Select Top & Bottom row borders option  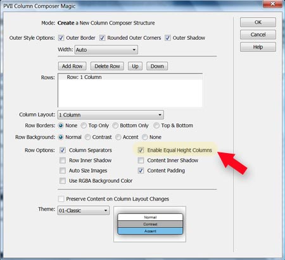(x=156, y=125)
